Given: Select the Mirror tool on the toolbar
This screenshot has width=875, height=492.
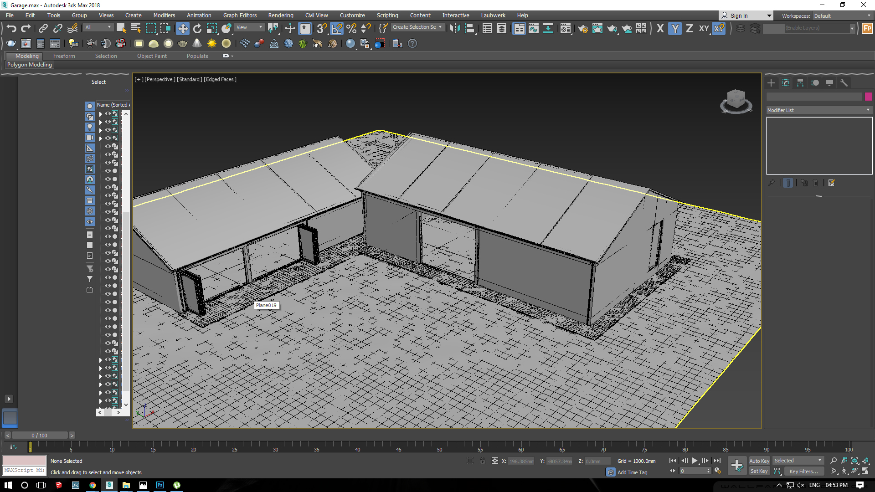Looking at the screenshot, I should (455, 28).
